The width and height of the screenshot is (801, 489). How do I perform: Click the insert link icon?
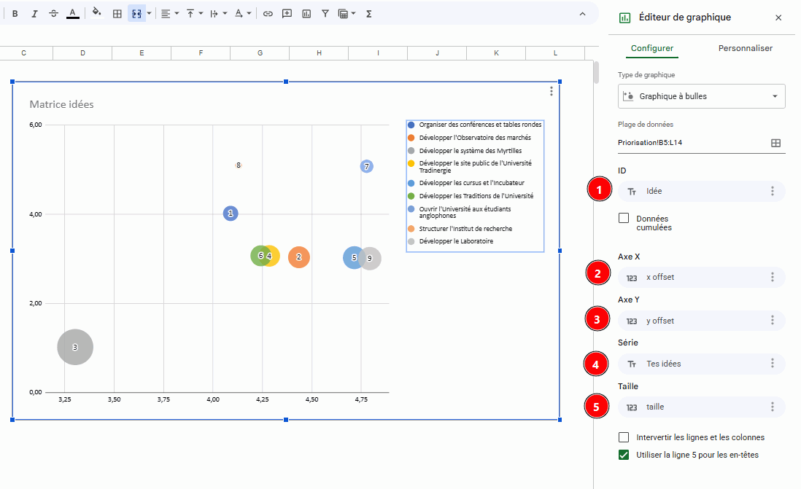(x=268, y=14)
